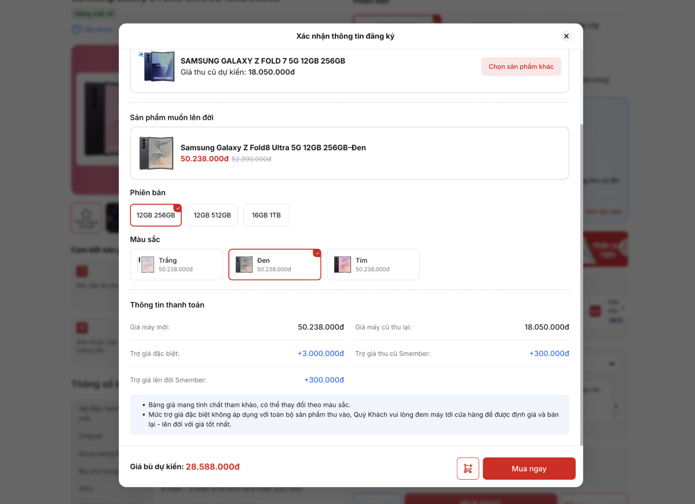Click the 'Giá máy mới' 50.238.000đ value
The image size is (695, 504).
click(x=321, y=327)
